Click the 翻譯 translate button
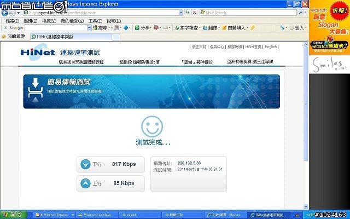Viewport: 350px width, 219px height. coord(210,28)
